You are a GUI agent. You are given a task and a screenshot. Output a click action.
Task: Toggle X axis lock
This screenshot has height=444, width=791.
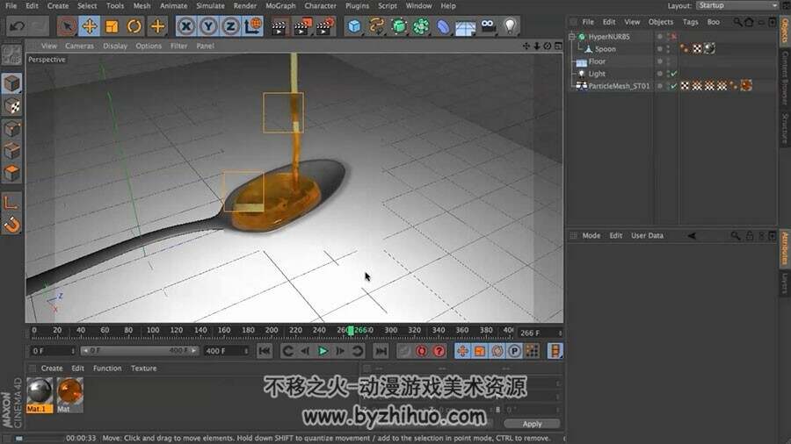186,26
